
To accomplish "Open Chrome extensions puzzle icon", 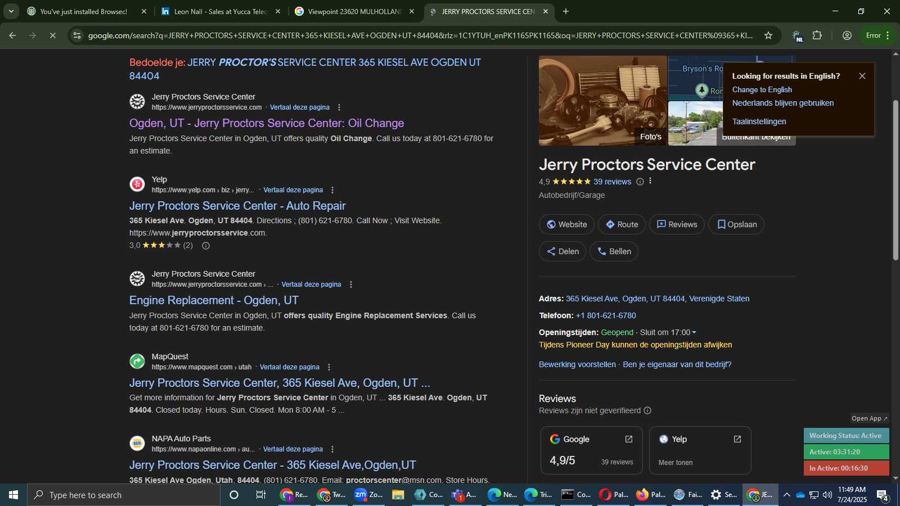I will [x=817, y=35].
